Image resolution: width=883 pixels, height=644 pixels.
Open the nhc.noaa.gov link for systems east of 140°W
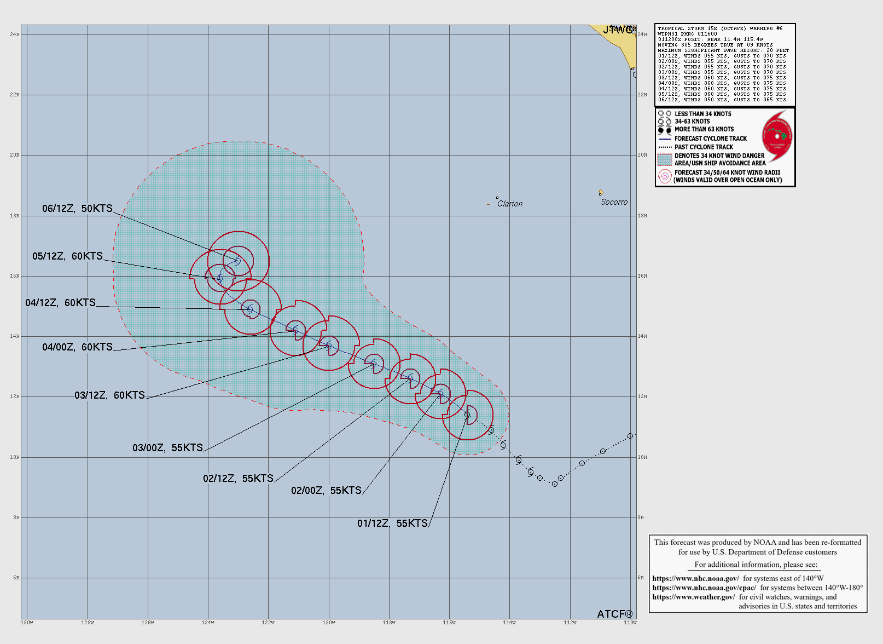(x=695, y=578)
